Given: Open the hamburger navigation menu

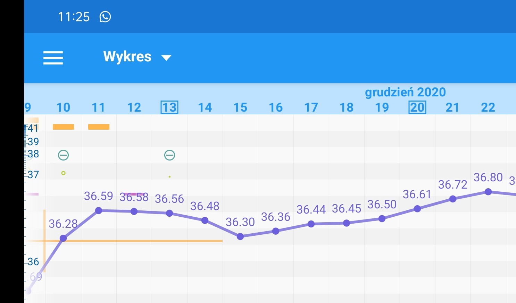Looking at the screenshot, I should (53, 58).
